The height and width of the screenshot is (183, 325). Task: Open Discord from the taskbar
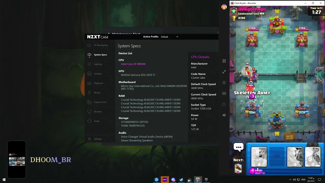[173, 180]
